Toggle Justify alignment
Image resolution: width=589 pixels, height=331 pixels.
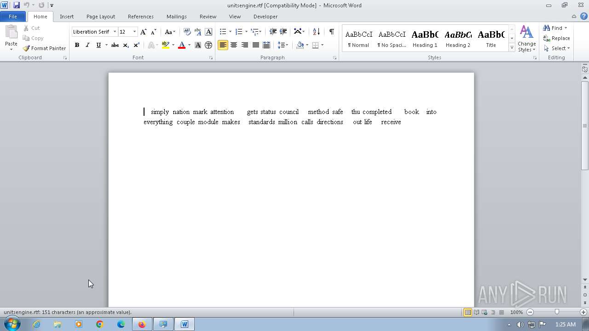pos(255,45)
